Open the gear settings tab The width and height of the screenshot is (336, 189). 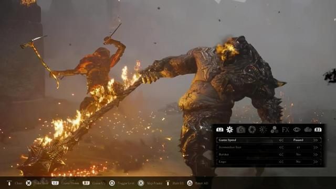[229, 129]
